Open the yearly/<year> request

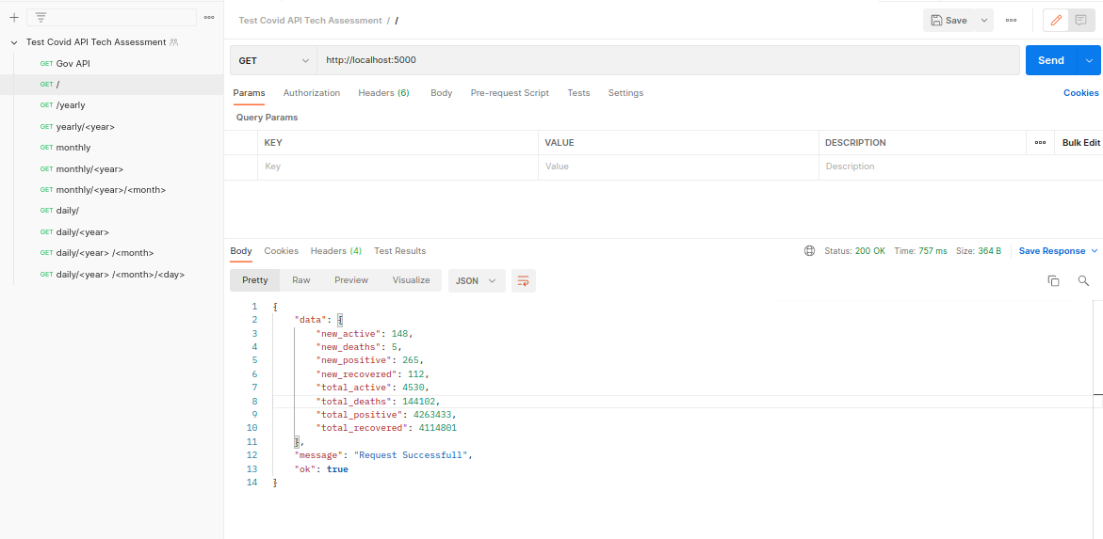pyautogui.click(x=112, y=127)
